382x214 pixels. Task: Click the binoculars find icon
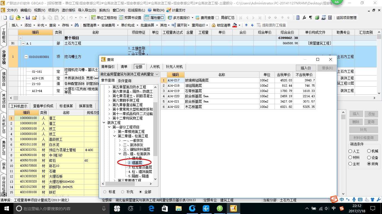click(76, 25)
